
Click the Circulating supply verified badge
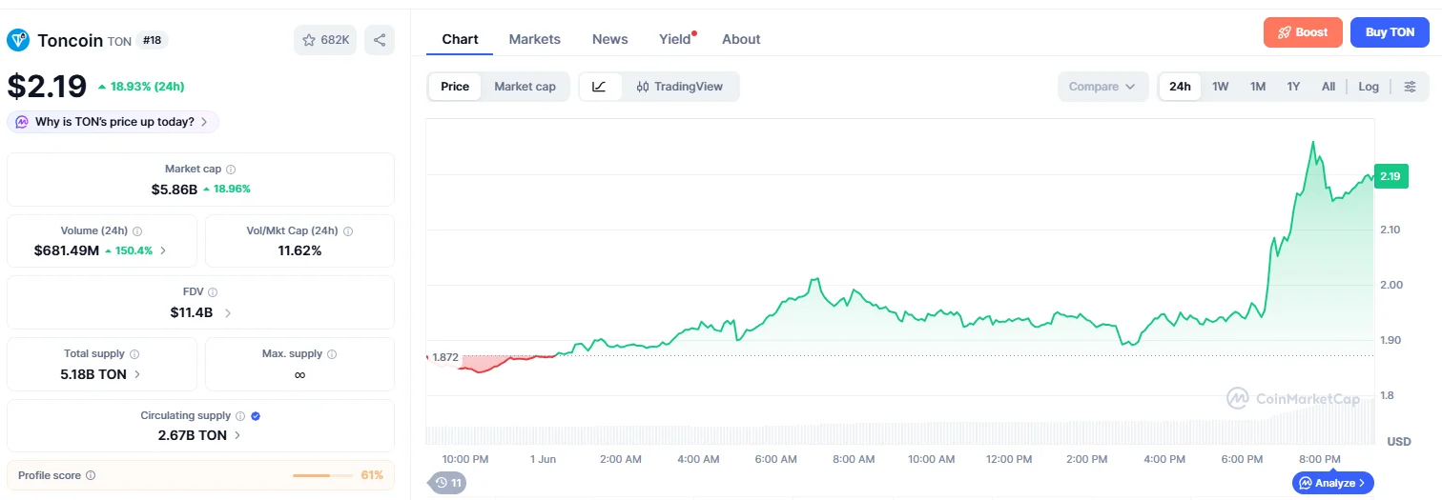coord(256,416)
